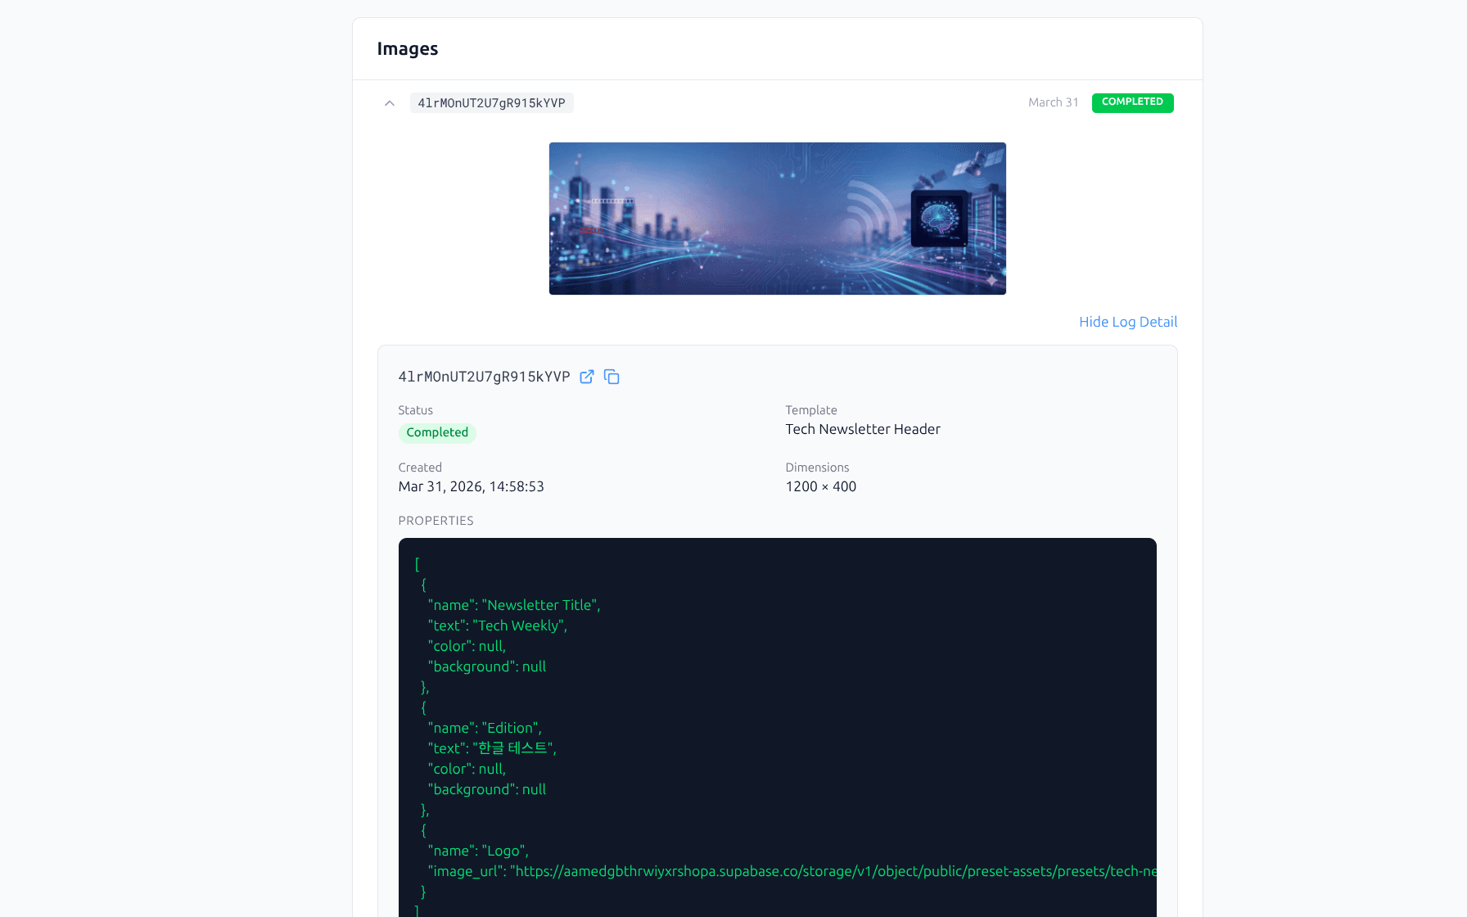Open image in new tab icon
The image size is (1467, 917).
(x=587, y=377)
